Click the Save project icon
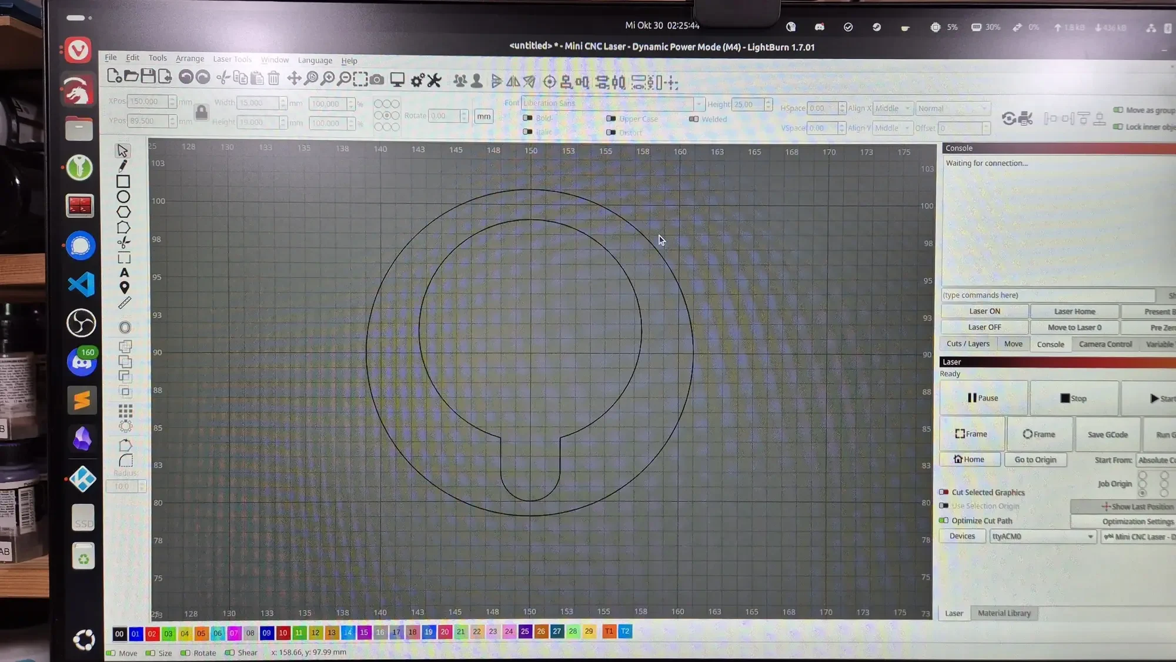 (x=148, y=76)
